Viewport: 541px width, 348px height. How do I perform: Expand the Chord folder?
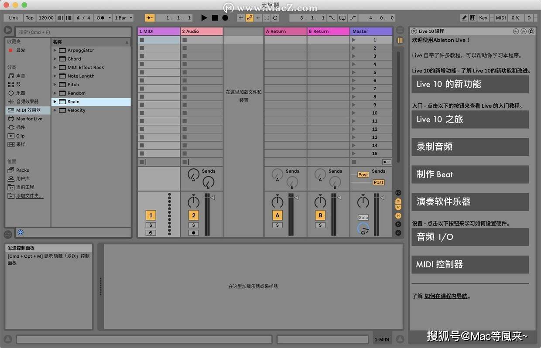click(55, 59)
